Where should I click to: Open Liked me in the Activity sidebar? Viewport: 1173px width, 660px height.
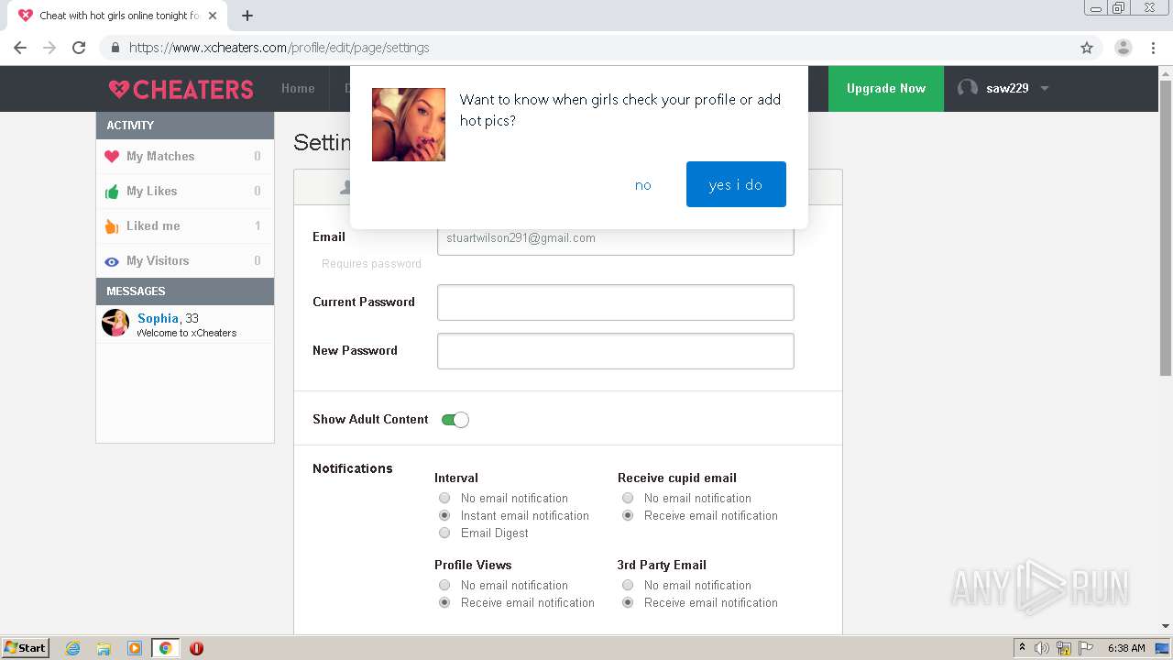tap(185, 226)
